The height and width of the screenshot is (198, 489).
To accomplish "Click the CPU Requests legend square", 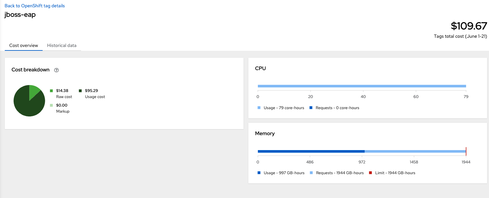I will 311,108.
